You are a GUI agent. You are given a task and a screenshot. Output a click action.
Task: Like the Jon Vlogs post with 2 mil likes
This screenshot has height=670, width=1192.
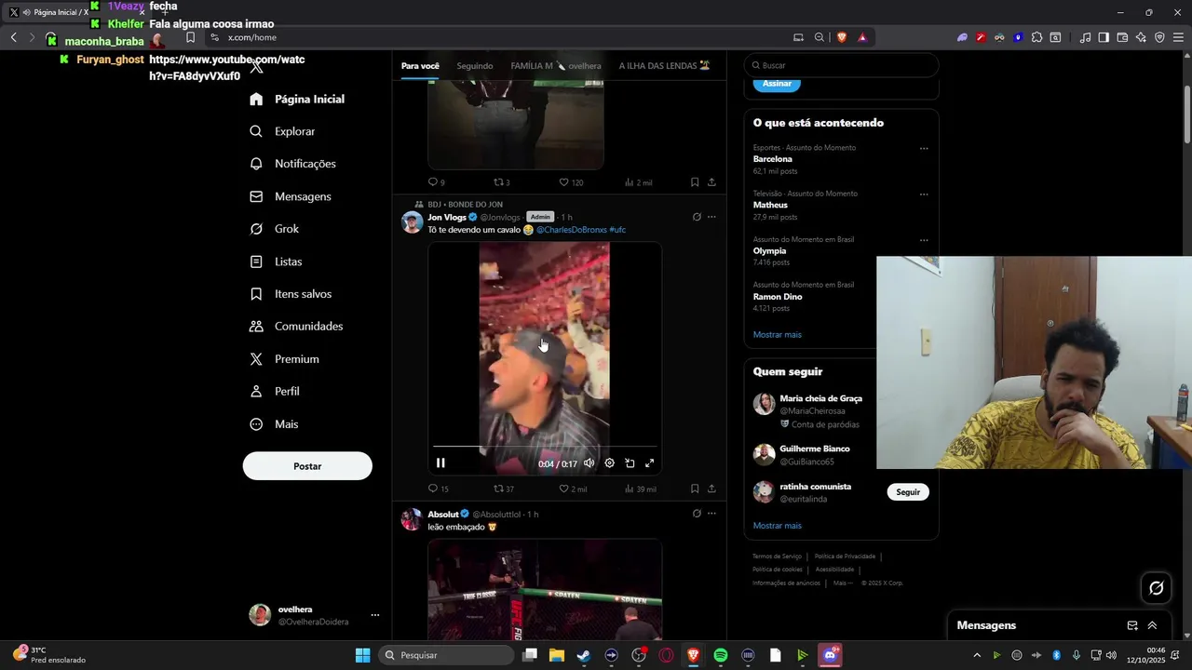[x=573, y=489]
